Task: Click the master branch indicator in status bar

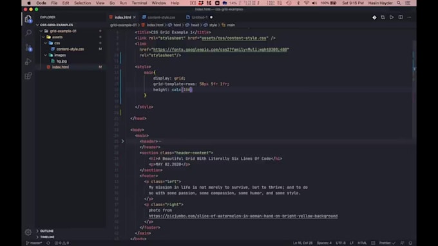Action: tap(33, 243)
